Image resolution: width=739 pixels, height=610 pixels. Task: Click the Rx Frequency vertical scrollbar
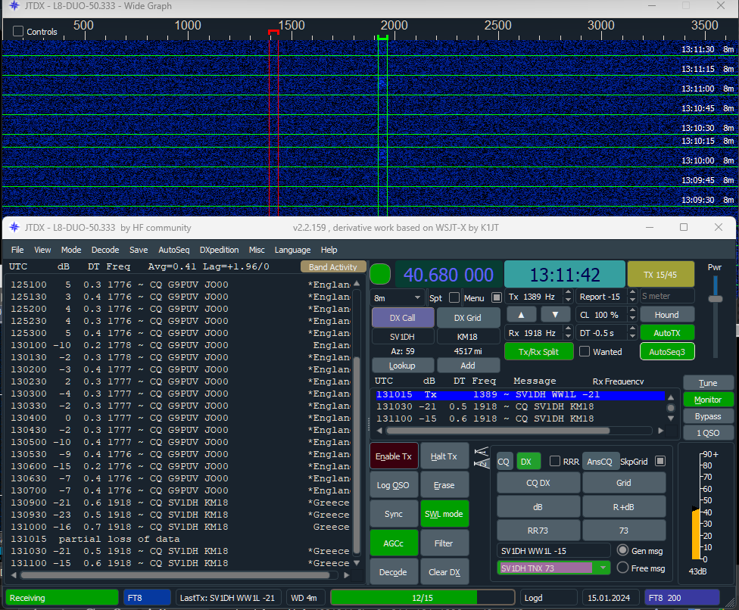(x=671, y=408)
